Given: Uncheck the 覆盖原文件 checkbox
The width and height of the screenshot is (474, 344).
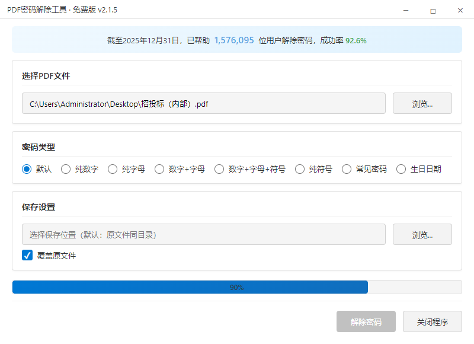Looking at the screenshot, I should pyautogui.click(x=26, y=255).
